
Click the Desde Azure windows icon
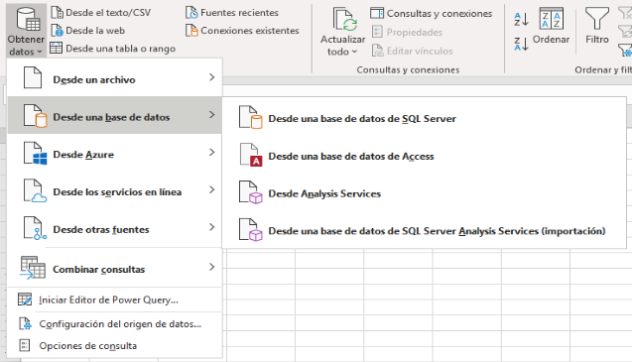click(35, 153)
